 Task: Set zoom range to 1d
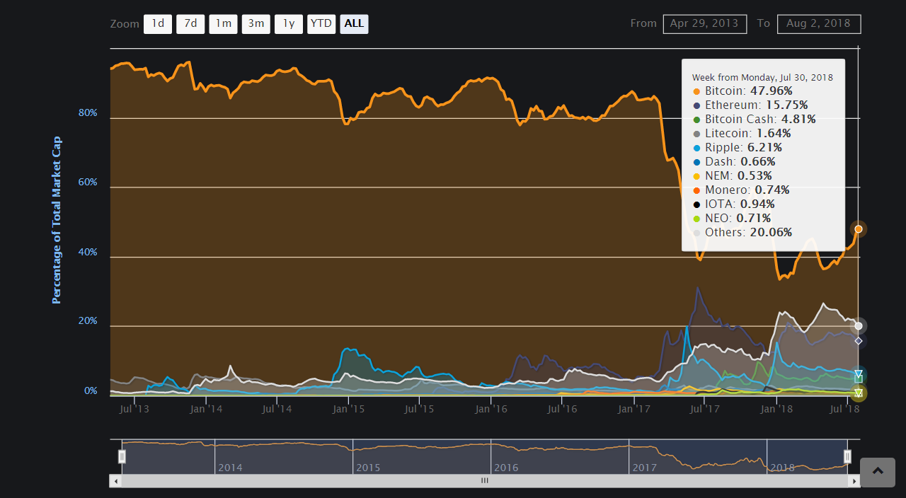coord(158,24)
